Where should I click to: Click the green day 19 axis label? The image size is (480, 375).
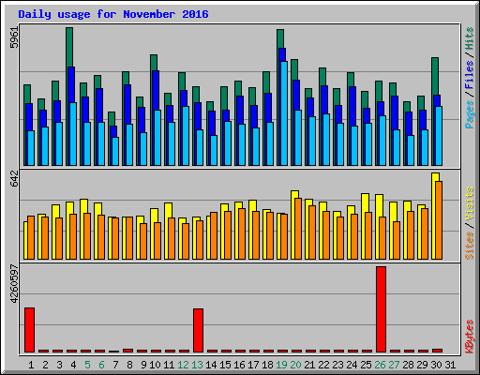281,365
